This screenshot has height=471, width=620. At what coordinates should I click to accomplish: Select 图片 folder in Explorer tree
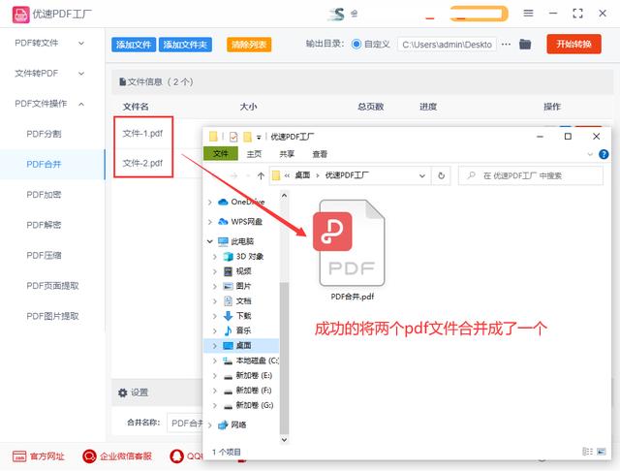(237, 286)
